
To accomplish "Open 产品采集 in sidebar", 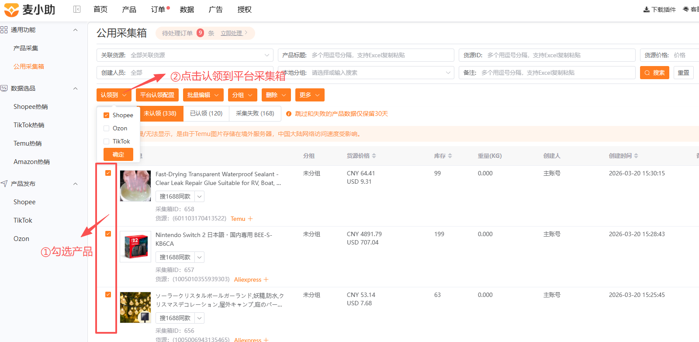I will coord(26,48).
